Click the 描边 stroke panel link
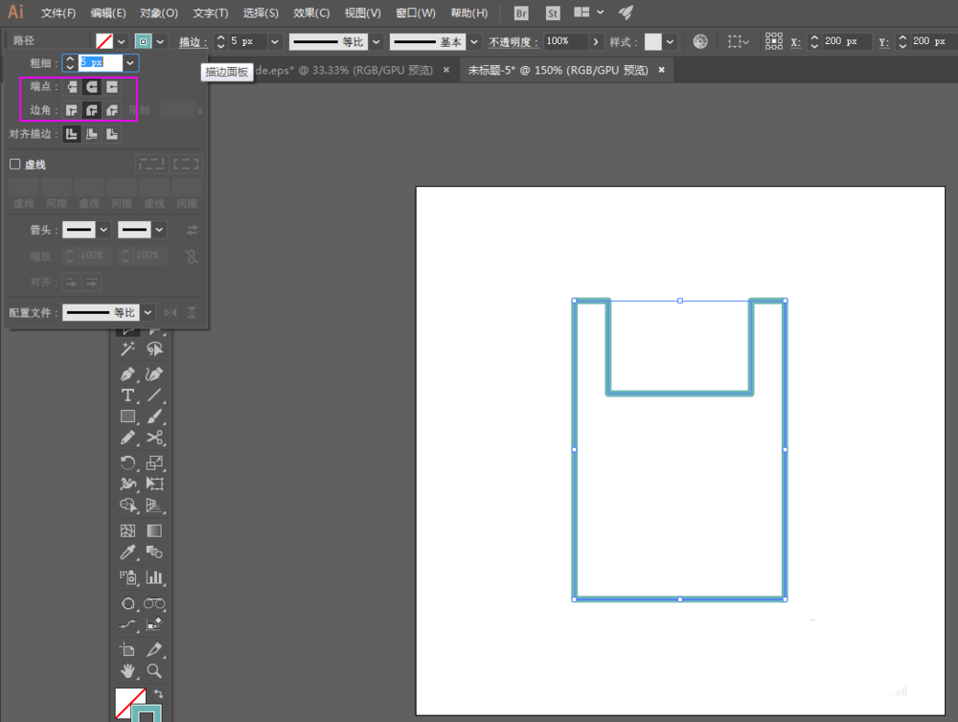The width and height of the screenshot is (958, 722). tap(193, 42)
